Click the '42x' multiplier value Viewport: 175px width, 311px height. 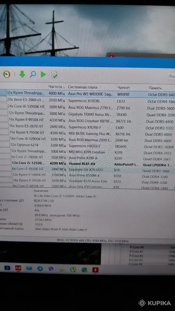coord(37,210)
